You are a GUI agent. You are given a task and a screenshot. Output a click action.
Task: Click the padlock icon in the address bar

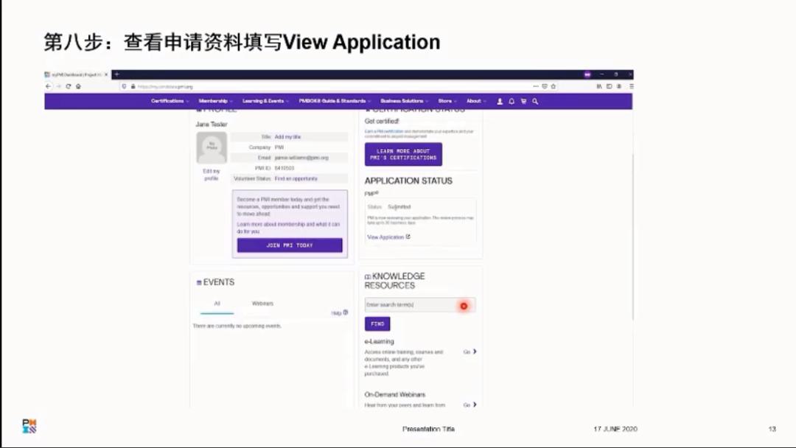[133, 85]
